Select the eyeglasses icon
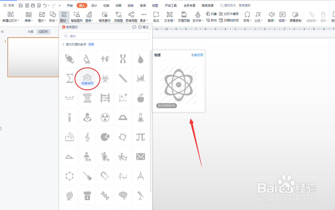Viewport: 335px width, 210px height. [70, 98]
